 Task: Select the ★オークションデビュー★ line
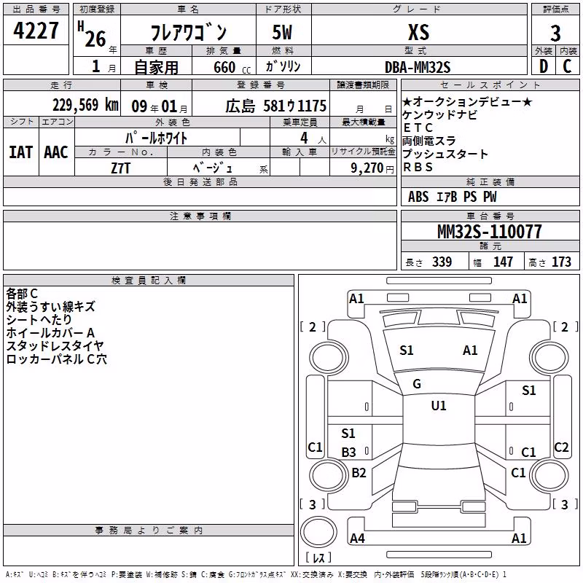[467, 101]
